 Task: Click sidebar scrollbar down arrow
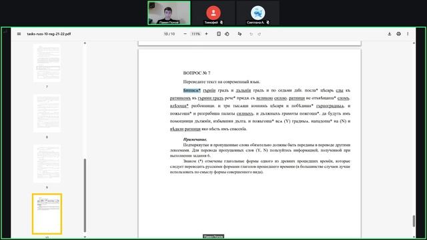coord(85,237)
